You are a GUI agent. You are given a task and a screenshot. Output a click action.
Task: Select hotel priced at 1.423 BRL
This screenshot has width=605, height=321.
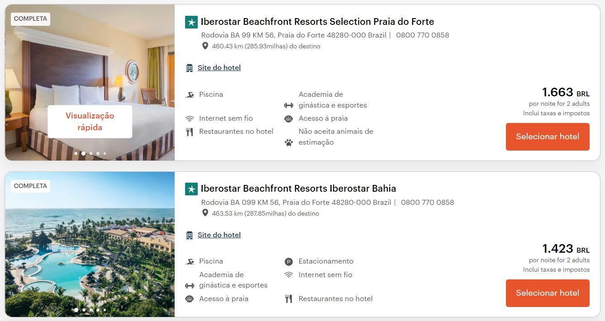pyautogui.click(x=548, y=293)
